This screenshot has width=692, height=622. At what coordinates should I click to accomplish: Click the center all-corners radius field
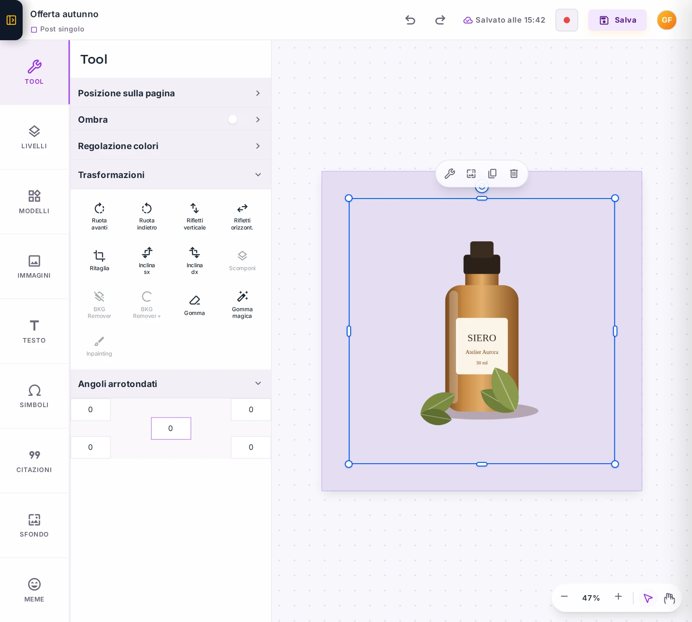[171, 428]
